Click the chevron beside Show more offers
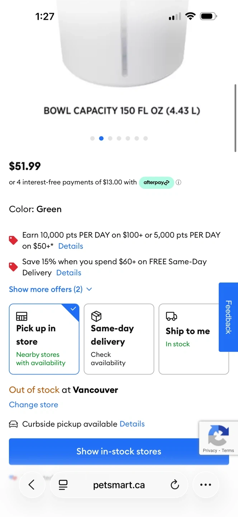The height and width of the screenshot is (517, 238). tap(89, 289)
